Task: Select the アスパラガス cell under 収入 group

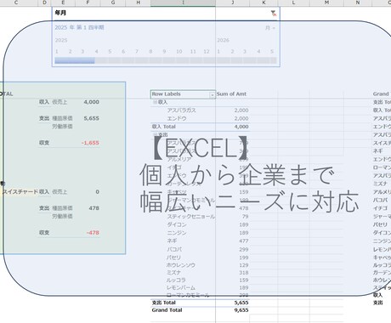Action: click(181, 110)
